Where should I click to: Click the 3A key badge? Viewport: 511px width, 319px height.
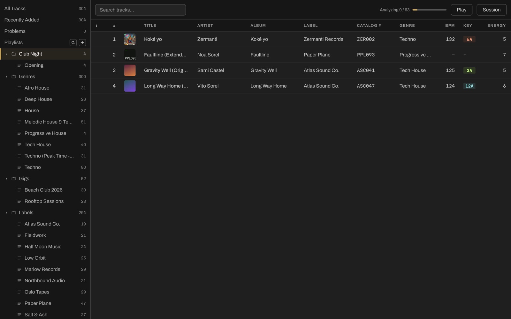[469, 70]
